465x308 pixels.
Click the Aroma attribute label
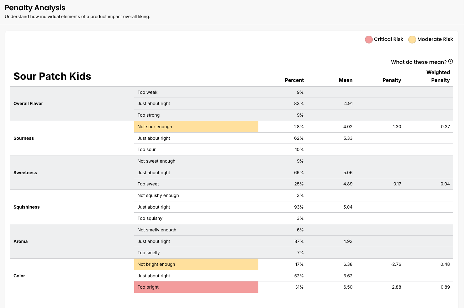[x=21, y=241]
